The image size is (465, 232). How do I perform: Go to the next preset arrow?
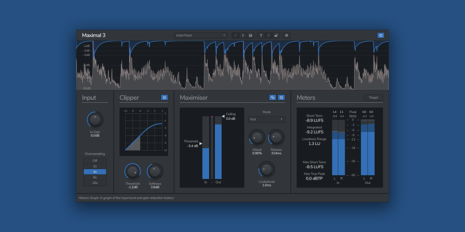[x=243, y=35]
